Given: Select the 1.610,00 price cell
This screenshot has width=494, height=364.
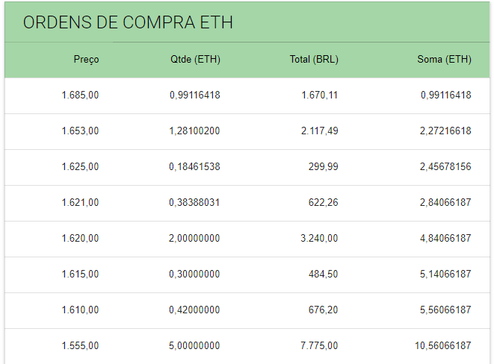Looking at the screenshot, I should pyautogui.click(x=80, y=310).
